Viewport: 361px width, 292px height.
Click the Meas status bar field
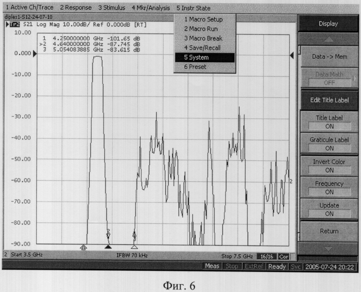pyautogui.click(x=212, y=267)
